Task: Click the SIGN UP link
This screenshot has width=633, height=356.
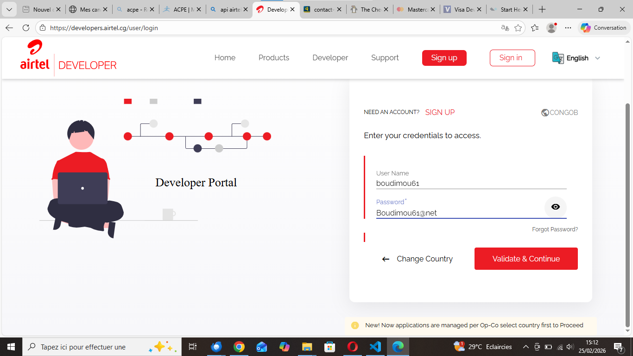Action: tap(440, 113)
